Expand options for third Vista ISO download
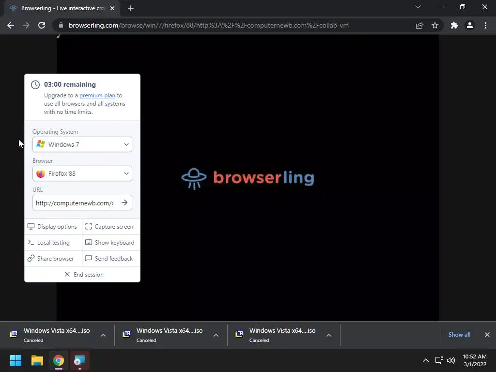 click(x=329, y=335)
